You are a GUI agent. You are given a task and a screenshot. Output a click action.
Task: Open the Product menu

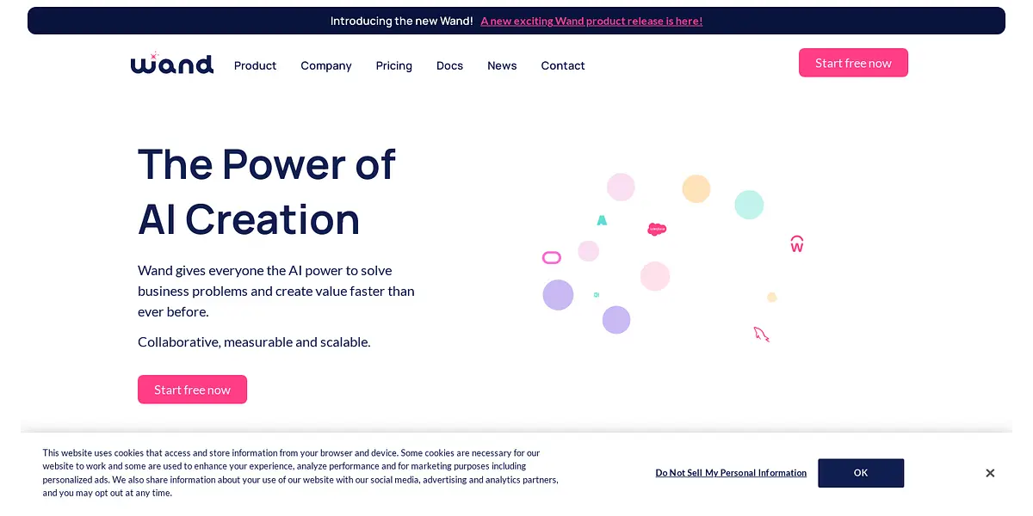pyautogui.click(x=255, y=65)
